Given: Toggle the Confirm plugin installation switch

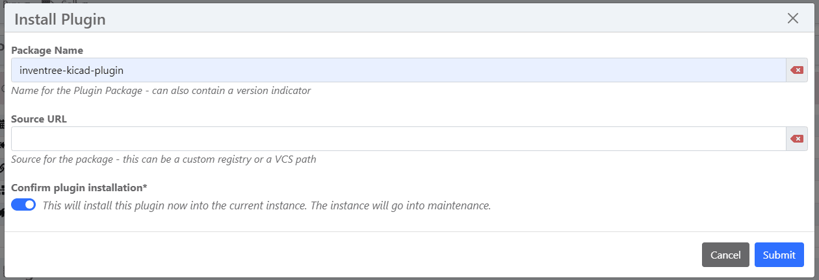Looking at the screenshot, I should tap(23, 205).
